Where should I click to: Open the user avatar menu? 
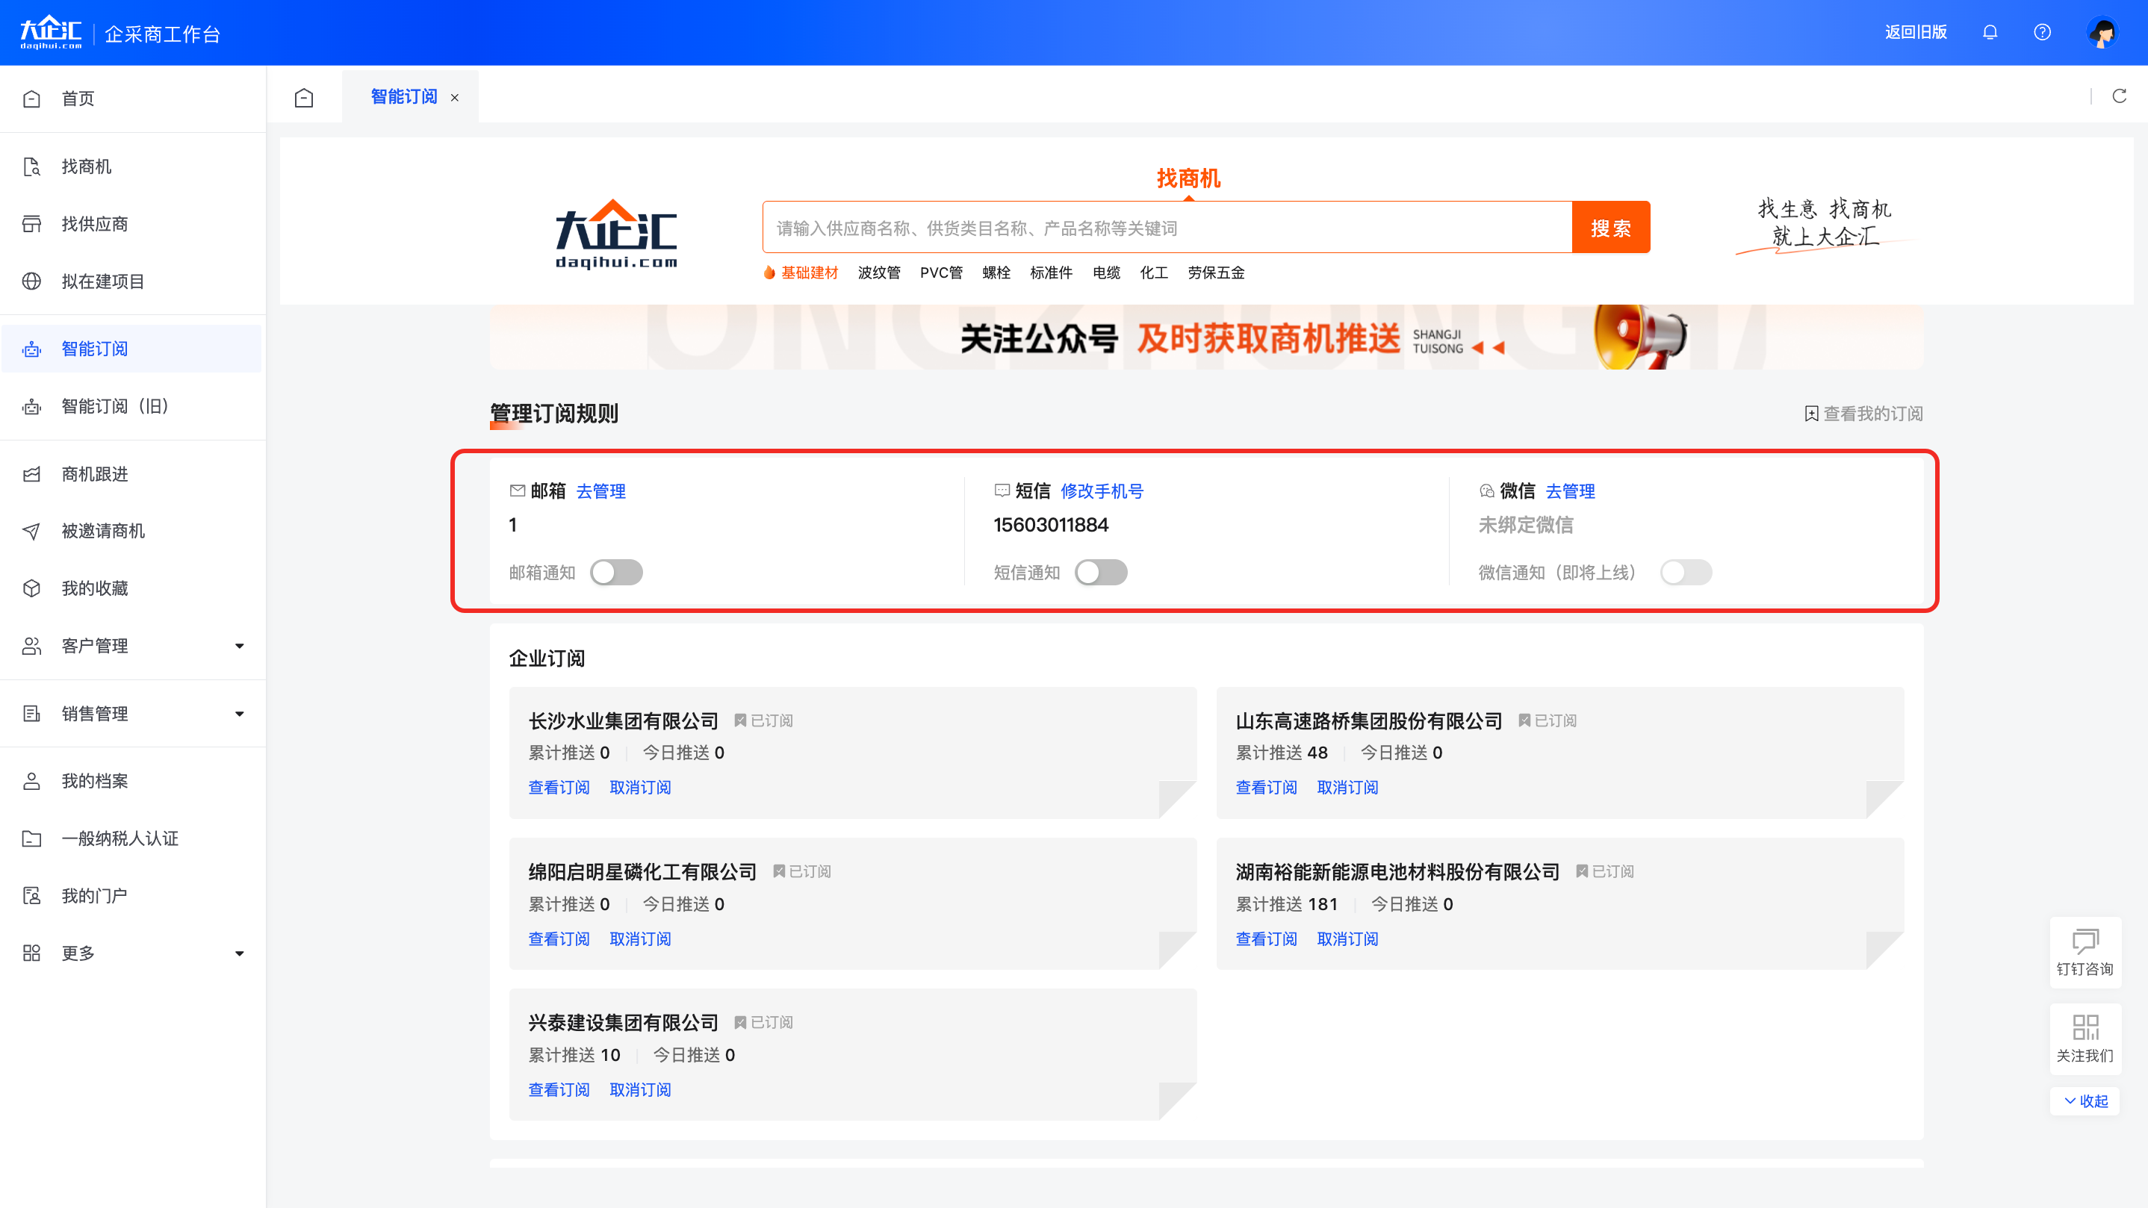point(2102,33)
